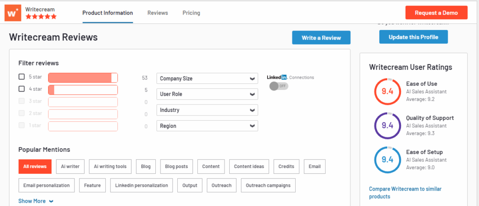Open the Company Size dropdown
479x206 pixels.
tap(207, 79)
